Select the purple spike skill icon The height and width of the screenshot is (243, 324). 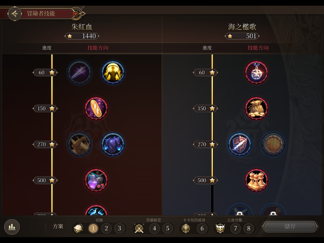(x=79, y=72)
